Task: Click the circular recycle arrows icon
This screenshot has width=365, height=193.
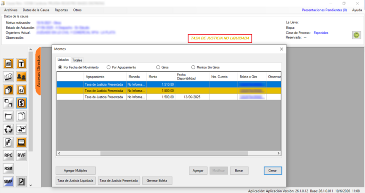Action: pos(8,129)
